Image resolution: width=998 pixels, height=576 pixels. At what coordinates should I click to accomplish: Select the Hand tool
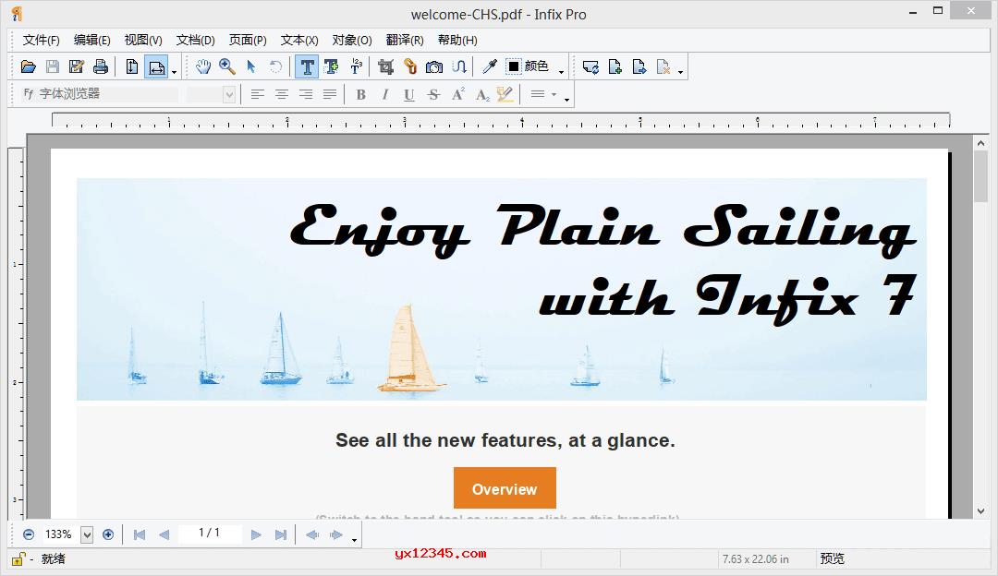tap(203, 66)
